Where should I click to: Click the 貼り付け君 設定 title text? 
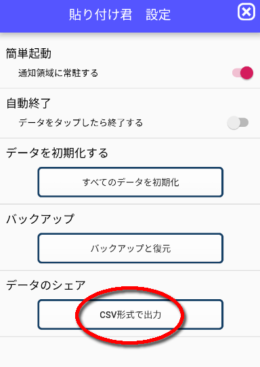pos(120,14)
